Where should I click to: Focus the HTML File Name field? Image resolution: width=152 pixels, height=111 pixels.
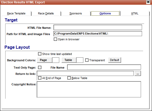[98, 27]
